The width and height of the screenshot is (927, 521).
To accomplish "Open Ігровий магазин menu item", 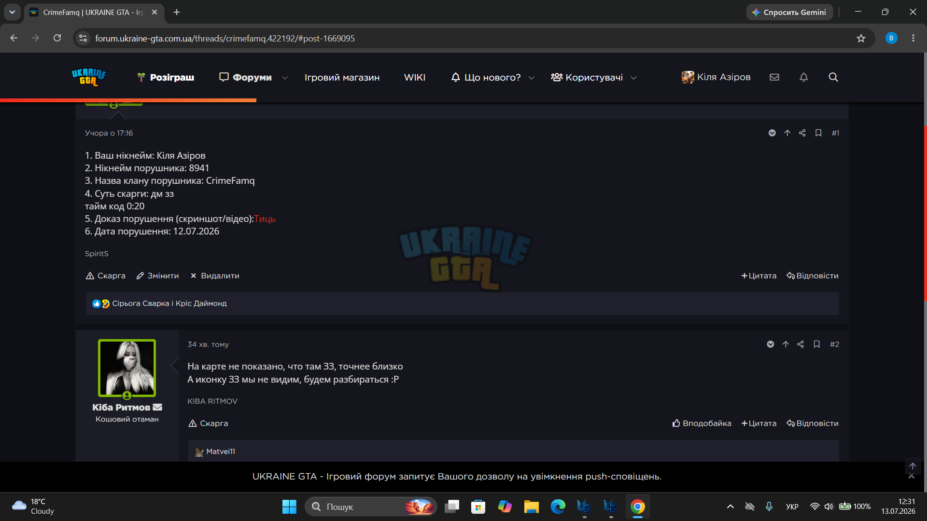I will 342,77.
